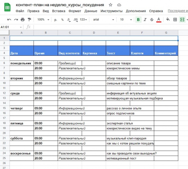Select the Дата header cell
Viewport: 188px width, 169px height.
(22, 51)
